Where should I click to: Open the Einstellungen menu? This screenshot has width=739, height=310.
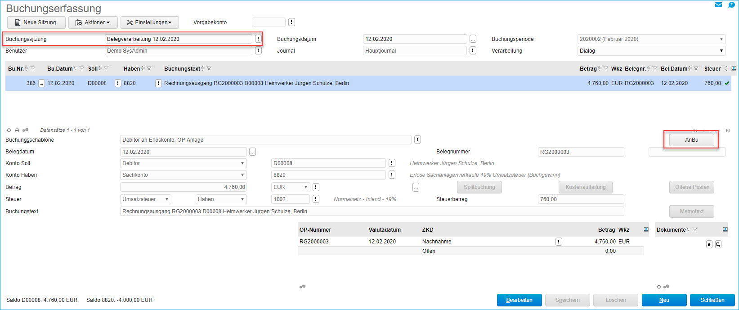click(149, 22)
